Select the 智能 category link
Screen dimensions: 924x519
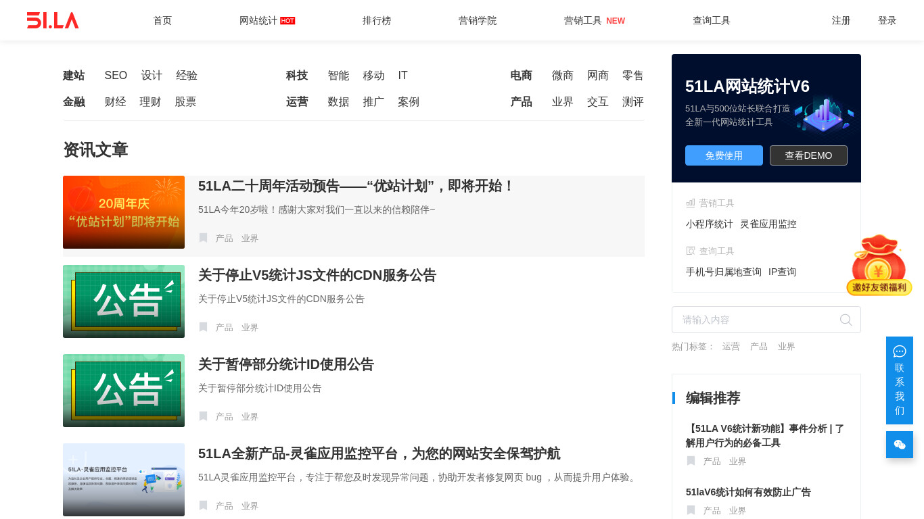pos(338,76)
